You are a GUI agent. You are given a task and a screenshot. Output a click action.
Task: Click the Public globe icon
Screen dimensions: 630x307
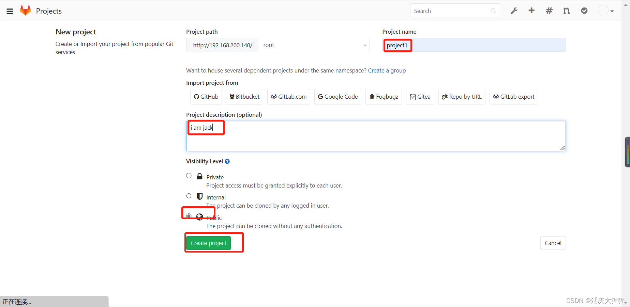200,217
